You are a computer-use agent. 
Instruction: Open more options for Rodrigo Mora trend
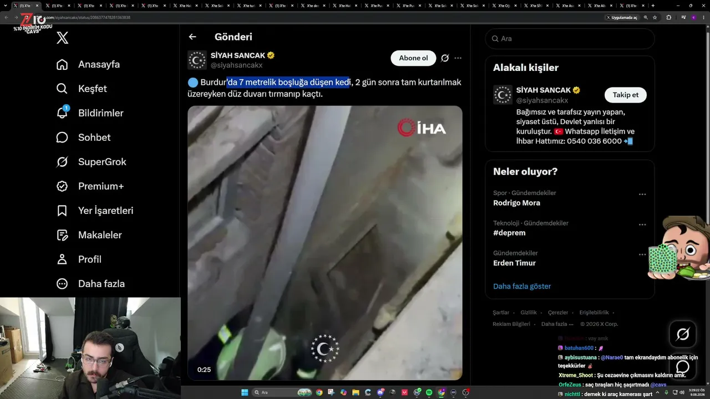(642, 195)
